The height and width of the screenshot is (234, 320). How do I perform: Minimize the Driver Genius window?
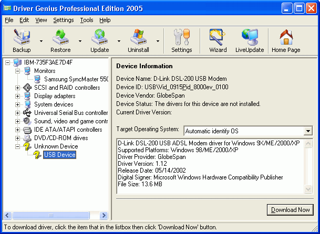coord(287,8)
